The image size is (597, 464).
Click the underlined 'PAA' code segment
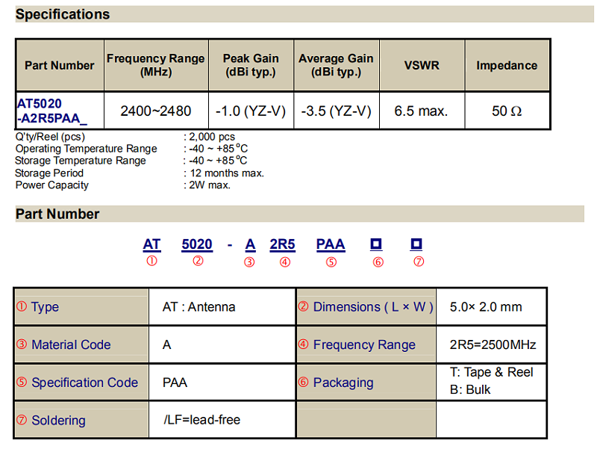(x=331, y=244)
